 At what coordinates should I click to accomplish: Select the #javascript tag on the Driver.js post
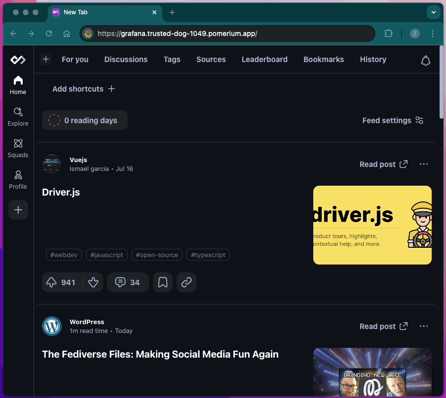pos(107,255)
